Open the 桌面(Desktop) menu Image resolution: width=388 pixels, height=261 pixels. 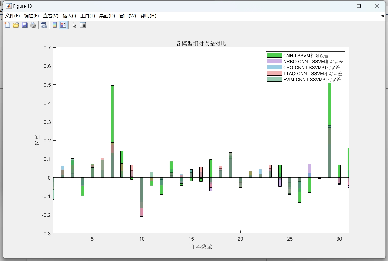(x=107, y=16)
